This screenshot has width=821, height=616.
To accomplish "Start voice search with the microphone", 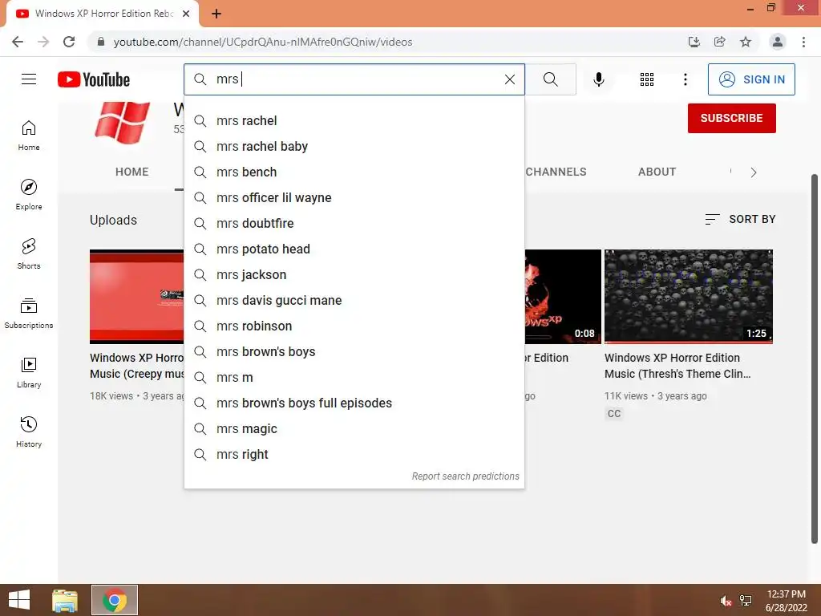I will pos(598,79).
